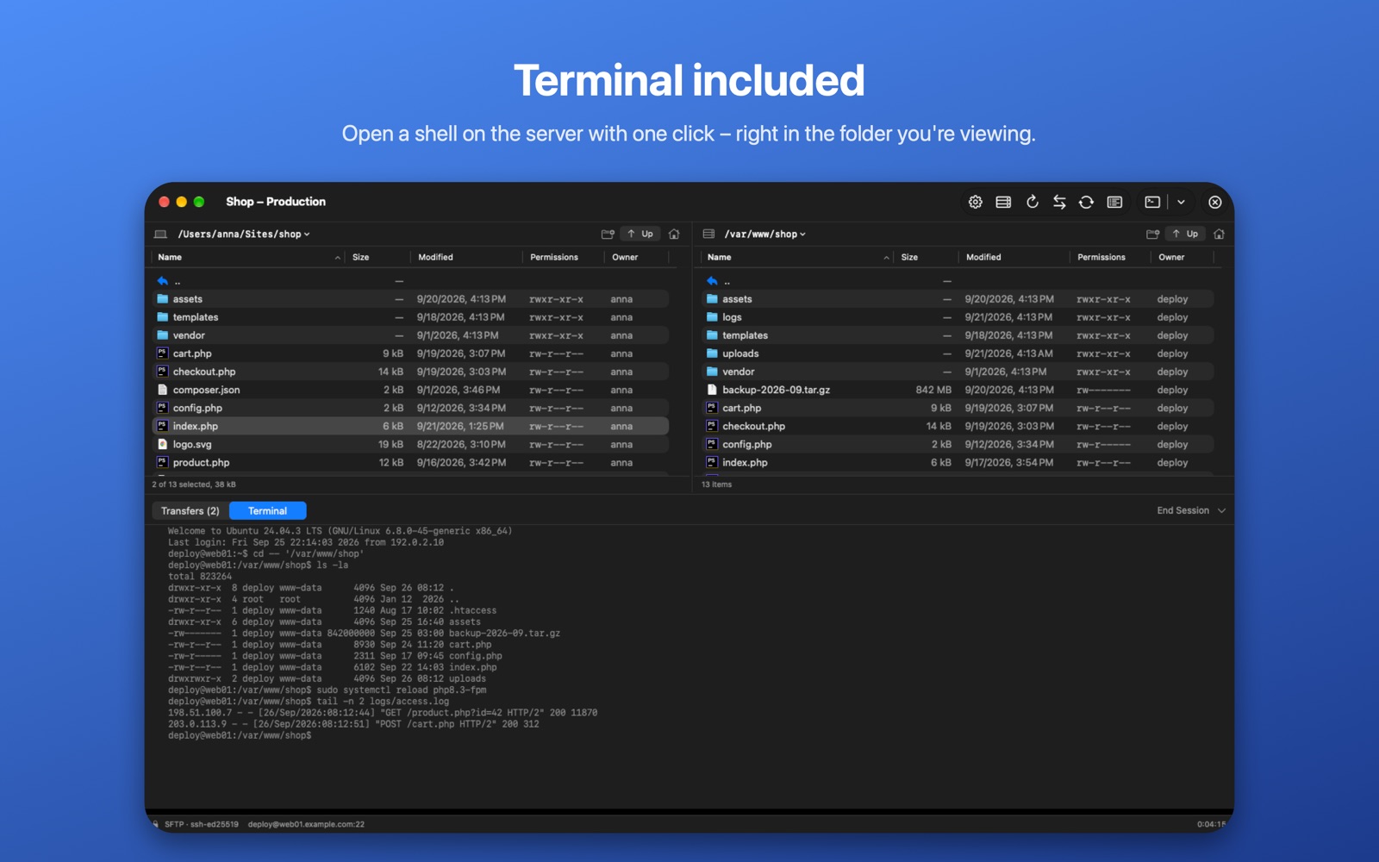Switch to the Transfers (2) tab
Viewport: 1379px width, 862px height.
(190, 511)
